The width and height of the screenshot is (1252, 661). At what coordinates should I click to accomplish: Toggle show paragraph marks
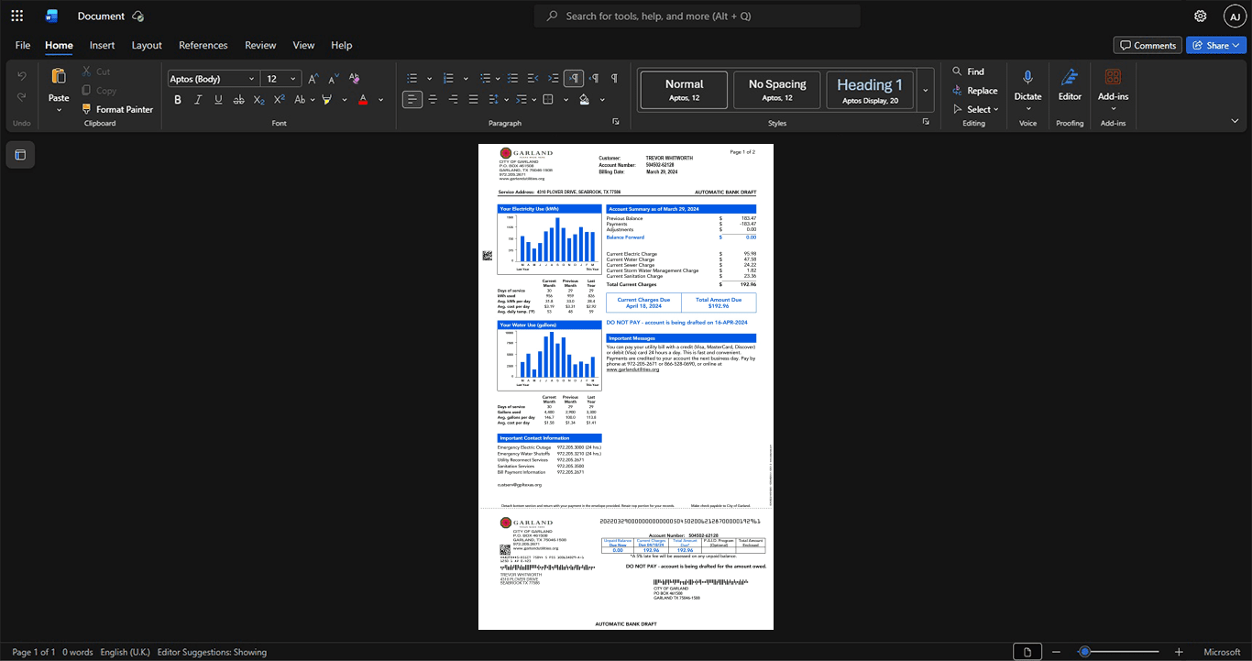614,79
